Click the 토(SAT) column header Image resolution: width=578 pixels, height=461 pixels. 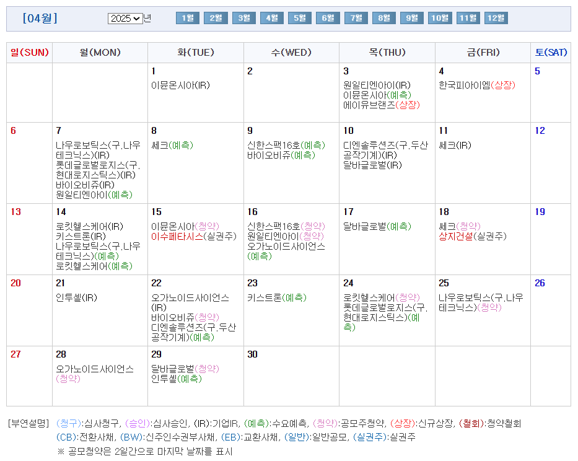point(551,53)
